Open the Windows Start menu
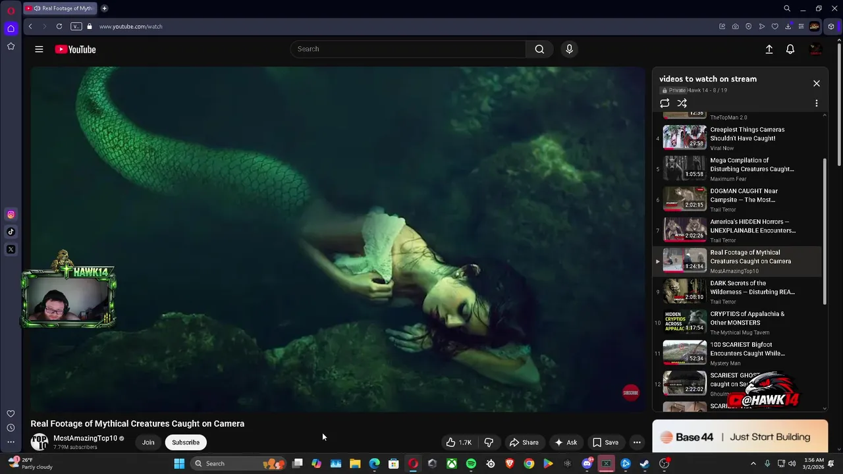Screen dimensions: 843x474 pos(179,463)
